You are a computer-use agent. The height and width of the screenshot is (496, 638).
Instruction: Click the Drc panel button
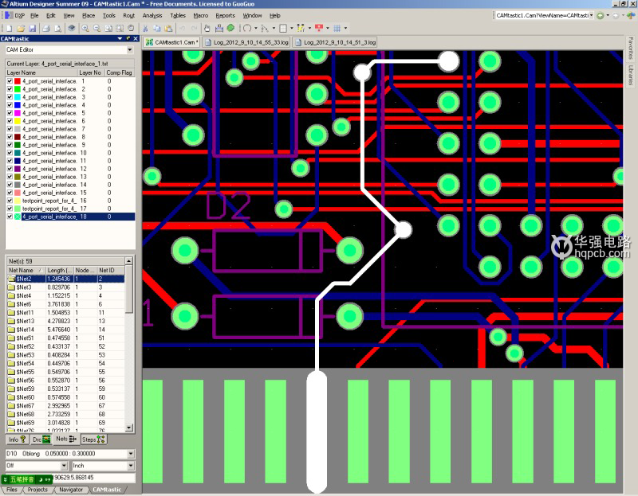click(x=41, y=439)
